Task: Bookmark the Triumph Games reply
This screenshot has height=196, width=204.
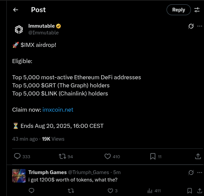Action: click(190, 191)
